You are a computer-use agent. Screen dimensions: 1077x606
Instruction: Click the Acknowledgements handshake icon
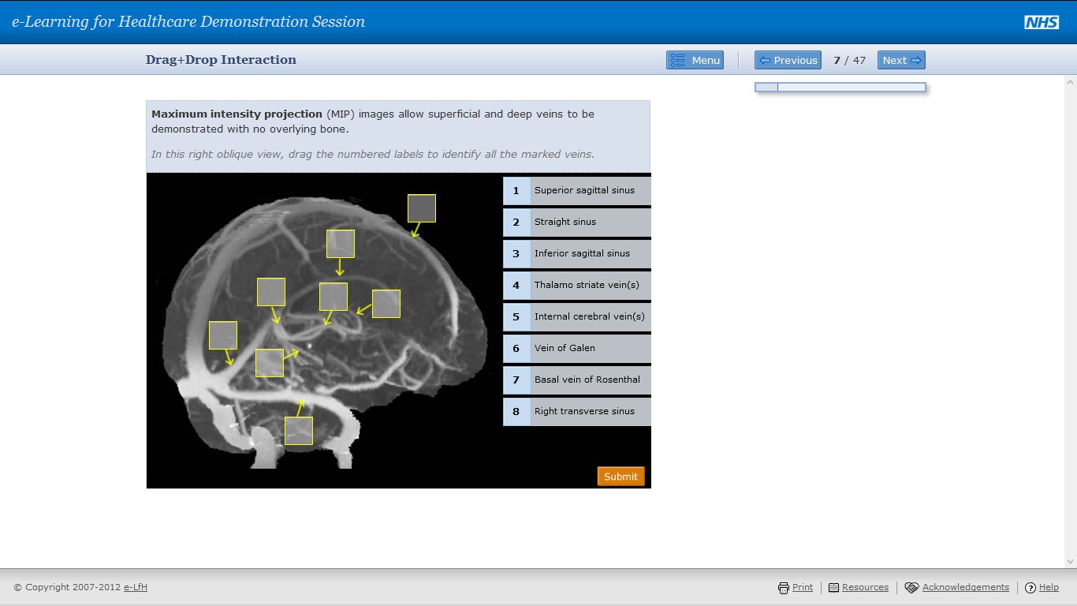tap(911, 587)
